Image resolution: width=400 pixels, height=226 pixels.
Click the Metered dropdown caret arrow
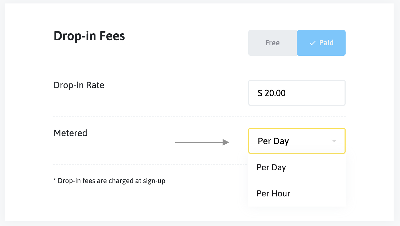tap(334, 141)
